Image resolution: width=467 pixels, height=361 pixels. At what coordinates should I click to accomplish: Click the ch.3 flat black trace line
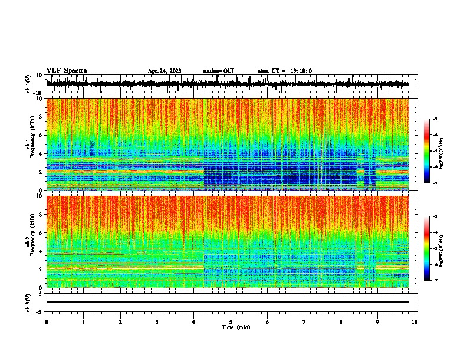click(228, 302)
